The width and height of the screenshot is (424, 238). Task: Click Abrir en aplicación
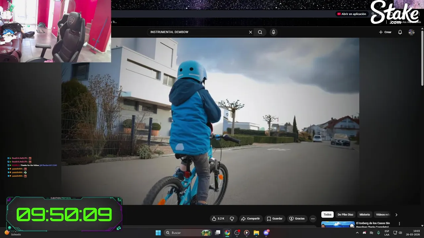(x=351, y=14)
